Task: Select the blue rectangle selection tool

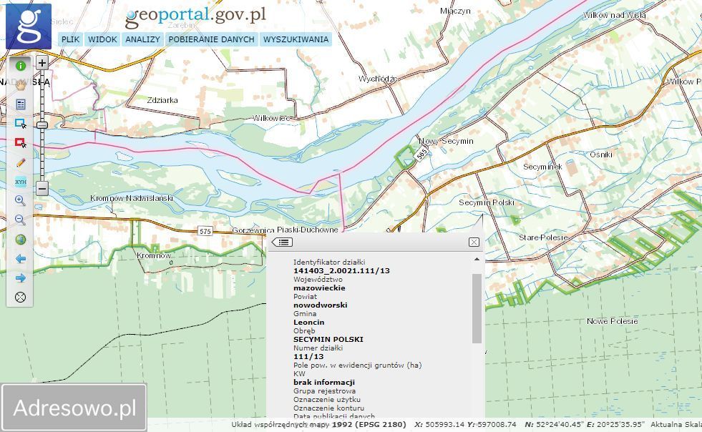Action: coord(20,124)
